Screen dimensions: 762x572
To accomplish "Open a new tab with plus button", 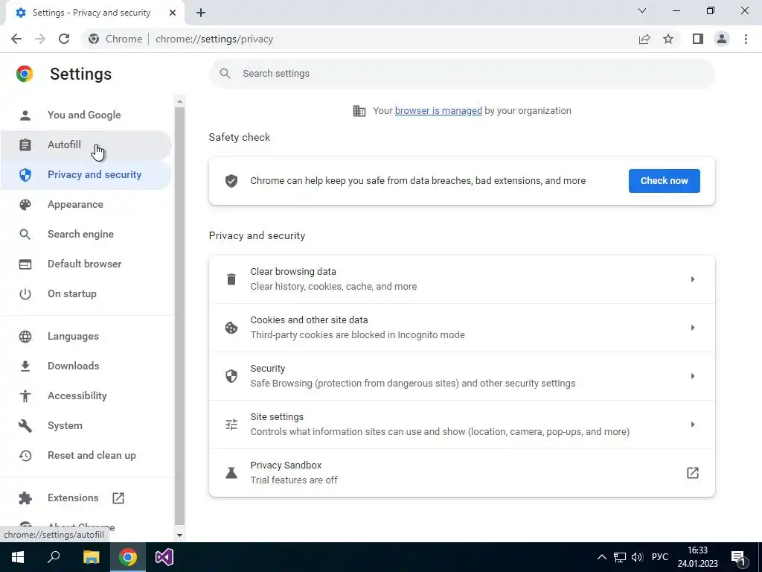I will 201,13.
